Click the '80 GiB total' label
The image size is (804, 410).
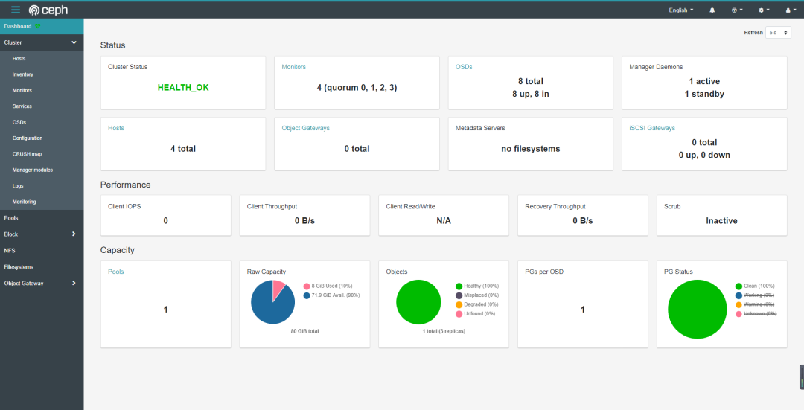(x=304, y=332)
